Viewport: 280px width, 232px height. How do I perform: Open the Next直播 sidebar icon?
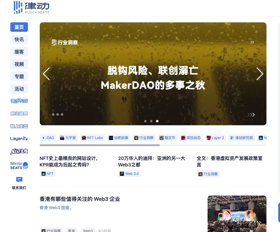click(x=19, y=151)
